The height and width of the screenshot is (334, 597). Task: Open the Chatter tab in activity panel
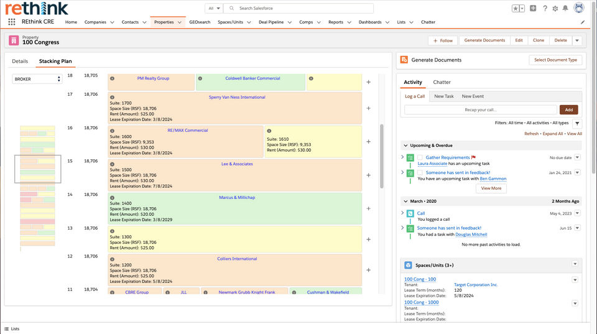point(442,82)
